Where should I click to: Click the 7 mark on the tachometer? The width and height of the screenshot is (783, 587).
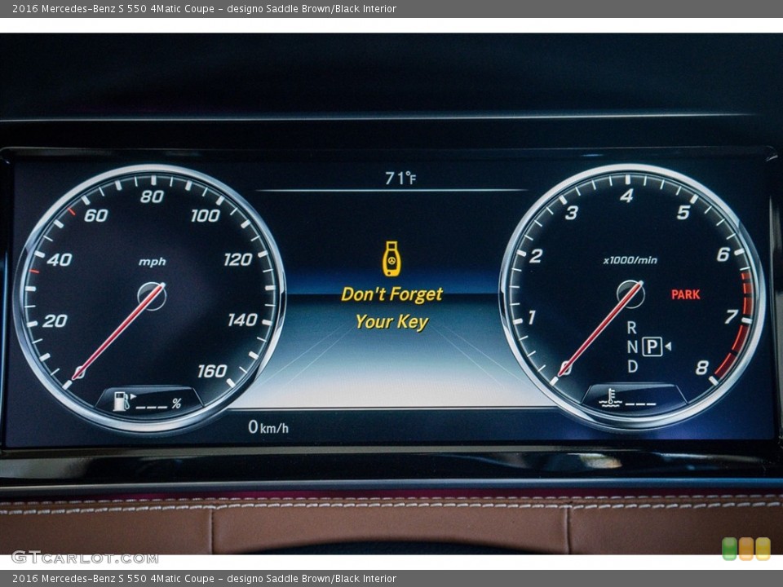pos(731,316)
